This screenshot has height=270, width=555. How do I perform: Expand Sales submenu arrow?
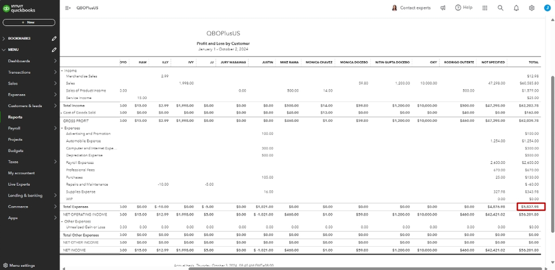55,83
